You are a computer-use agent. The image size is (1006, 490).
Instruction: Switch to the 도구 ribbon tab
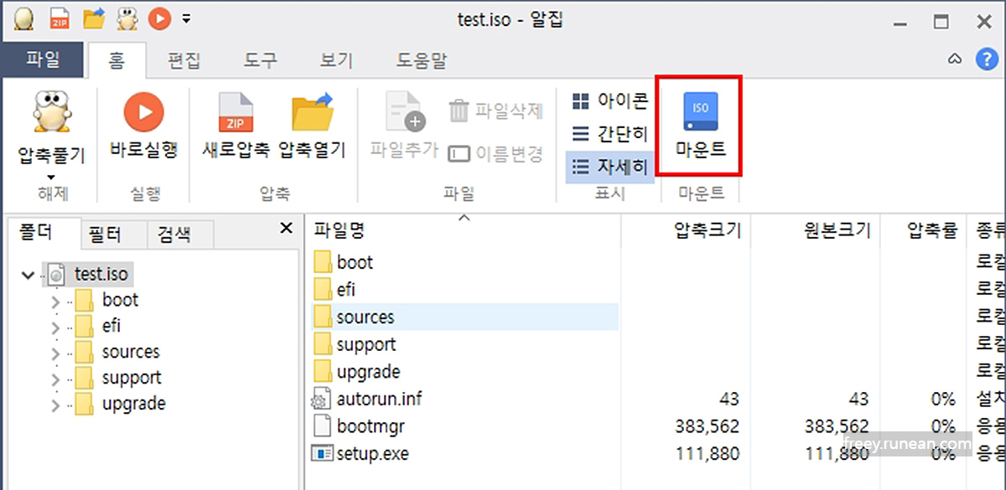258,60
